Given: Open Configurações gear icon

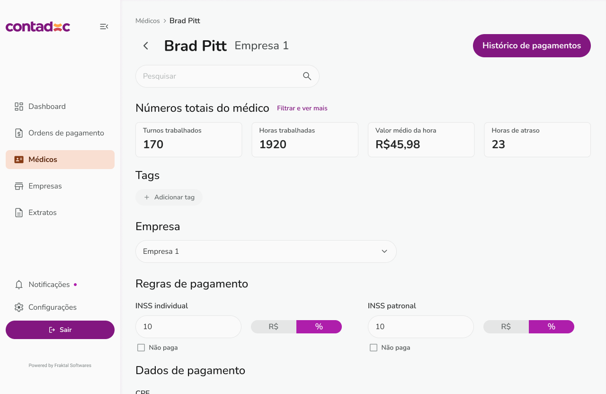Looking at the screenshot, I should pyautogui.click(x=19, y=307).
